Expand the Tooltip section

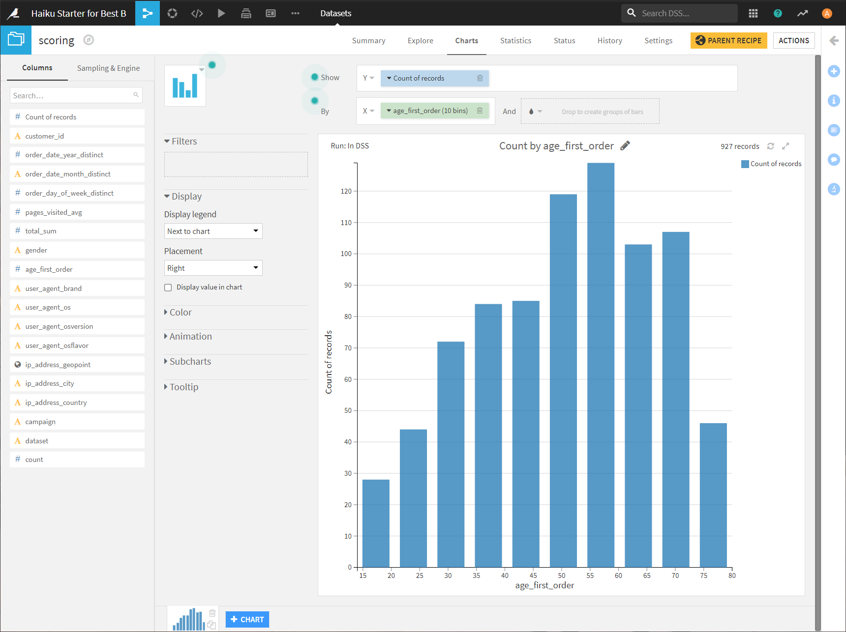181,387
